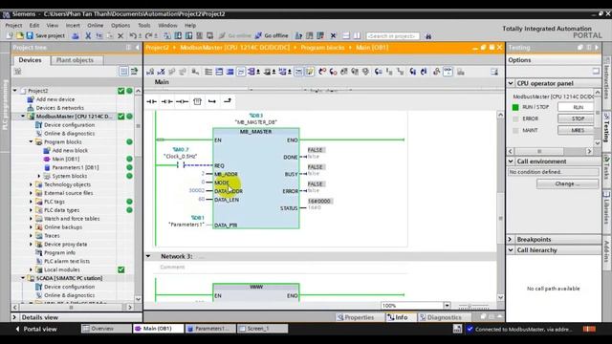
Task: Expand the System blocks folder
Action: pyautogui.click(x=39, y=176)
